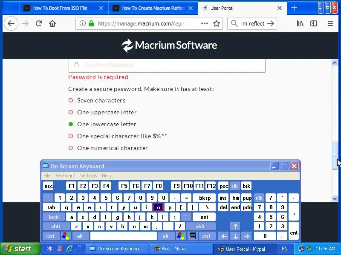This screenshot has width=341, height=255.
Task: Open the browser home page
Action: click(52, 23)
